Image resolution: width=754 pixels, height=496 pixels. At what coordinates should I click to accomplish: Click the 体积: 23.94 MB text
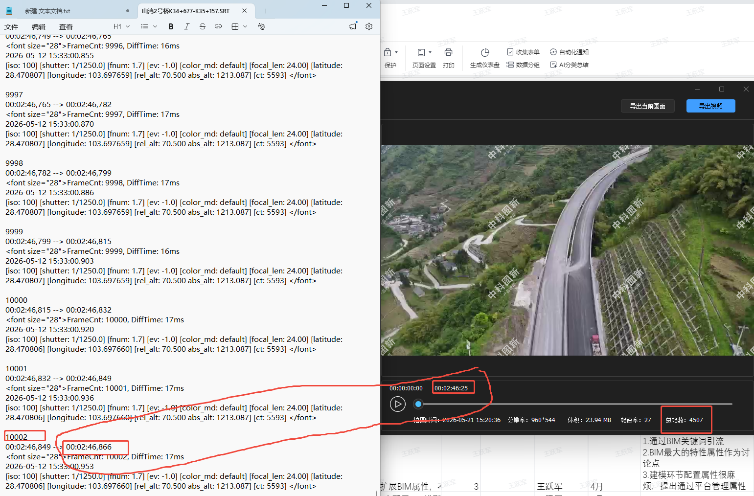click(589, 420)
